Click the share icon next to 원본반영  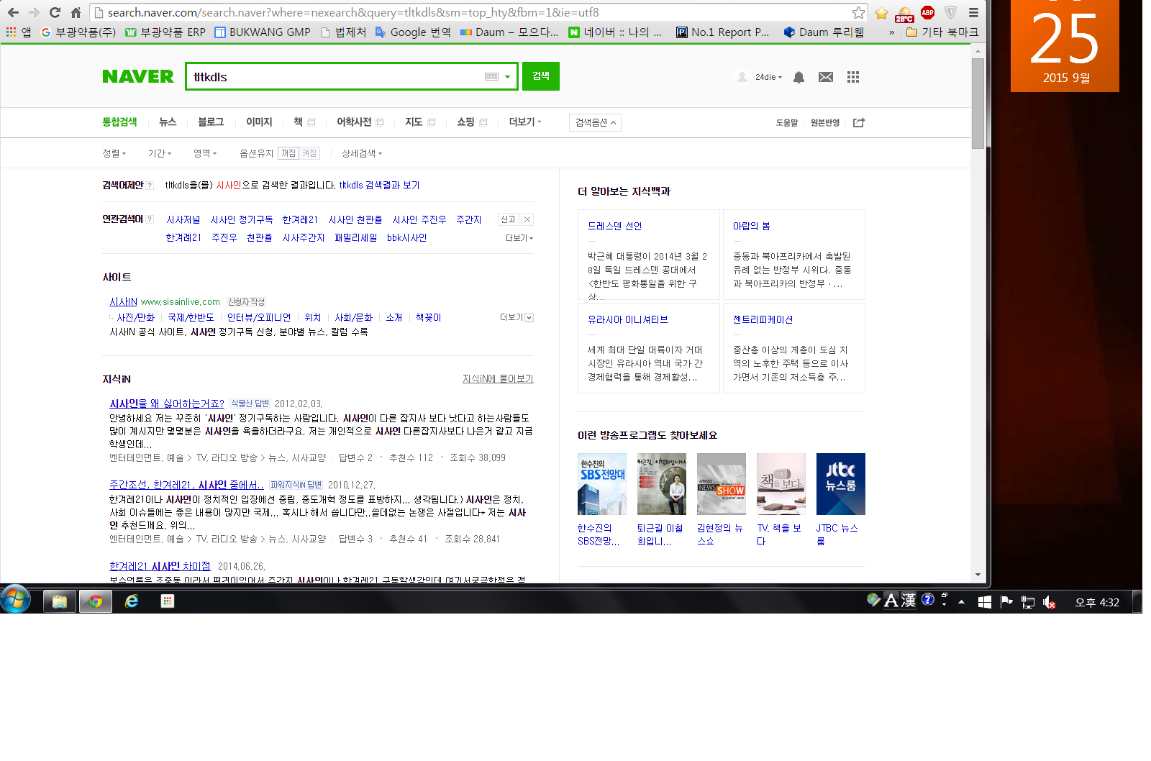[x=858, y=123]
